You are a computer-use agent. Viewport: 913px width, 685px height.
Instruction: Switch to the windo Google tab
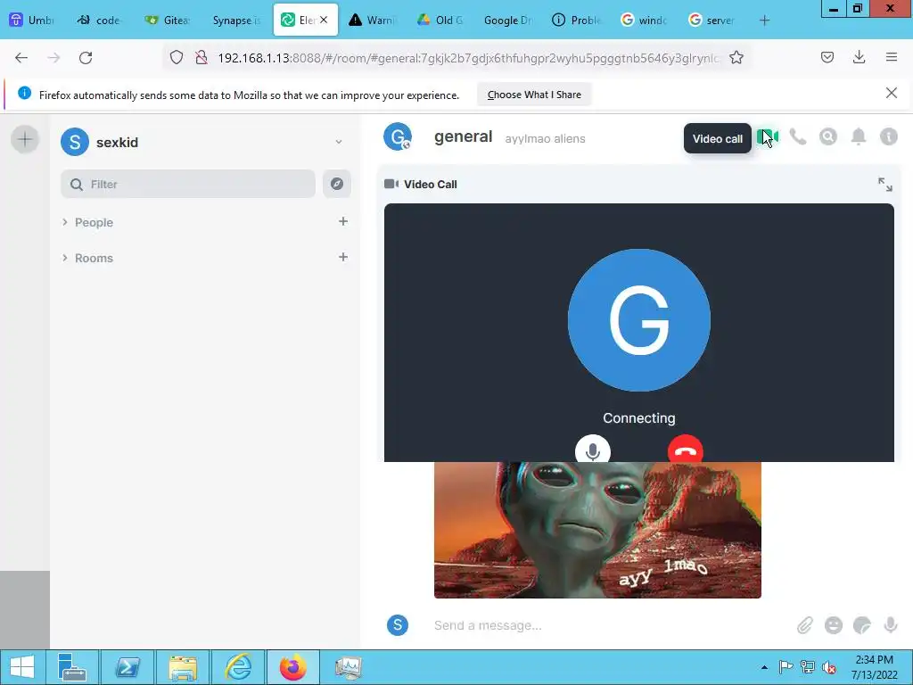point(644,21)
